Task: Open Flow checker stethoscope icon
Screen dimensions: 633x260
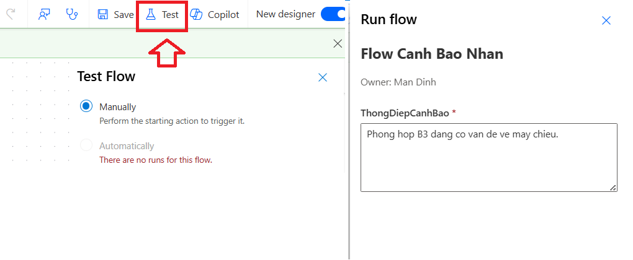Action: [72, 14]
